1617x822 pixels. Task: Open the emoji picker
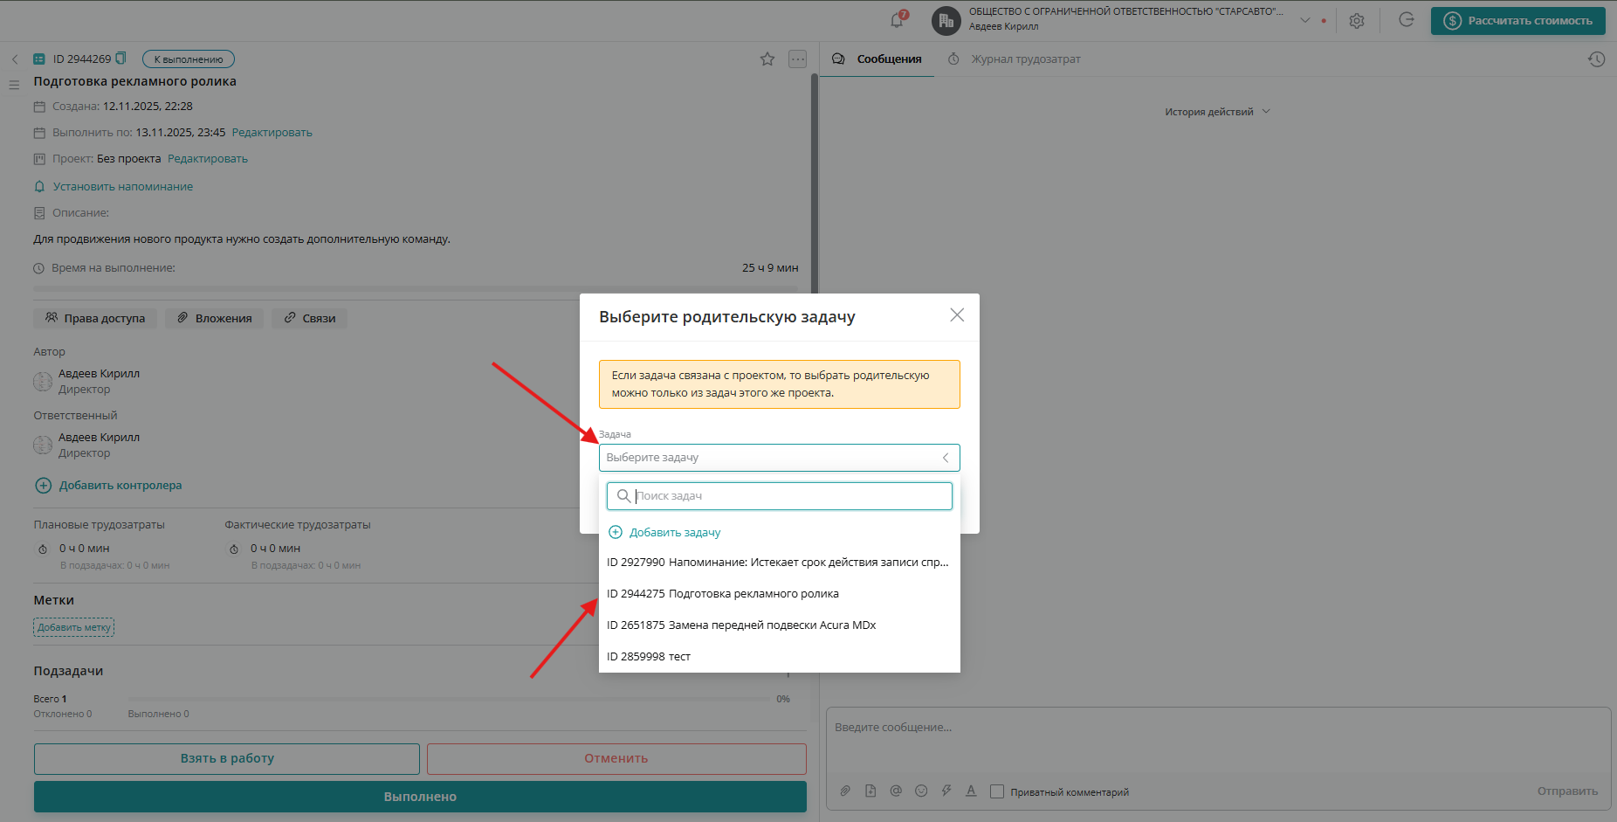pyautogui.click(x=921, y=791)
